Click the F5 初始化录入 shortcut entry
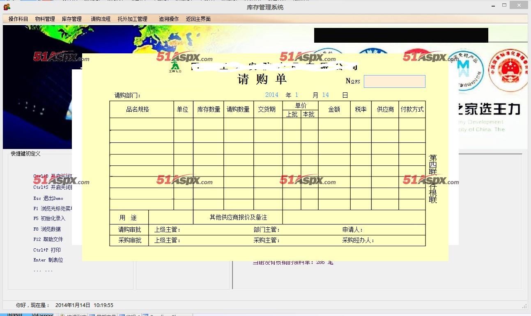Screen dimensions: 531x316 [49, 219]
